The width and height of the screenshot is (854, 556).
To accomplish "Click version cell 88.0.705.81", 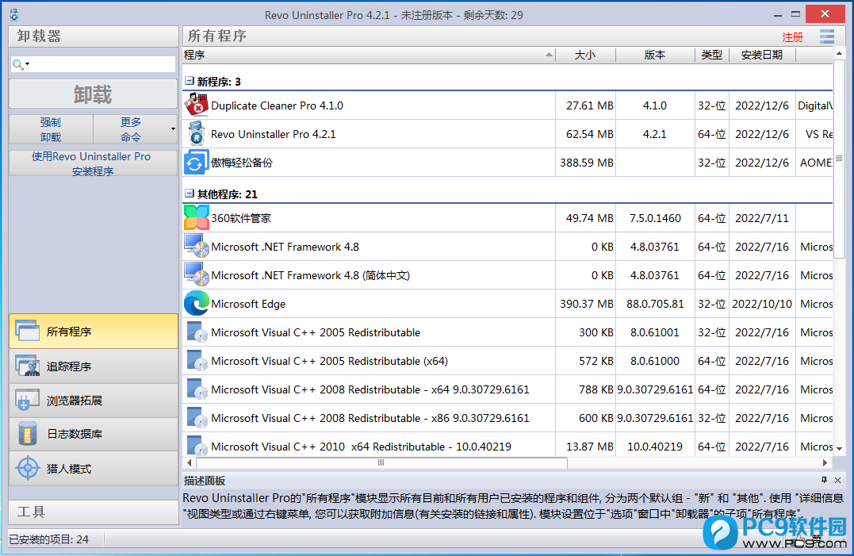I will [655, 304].
